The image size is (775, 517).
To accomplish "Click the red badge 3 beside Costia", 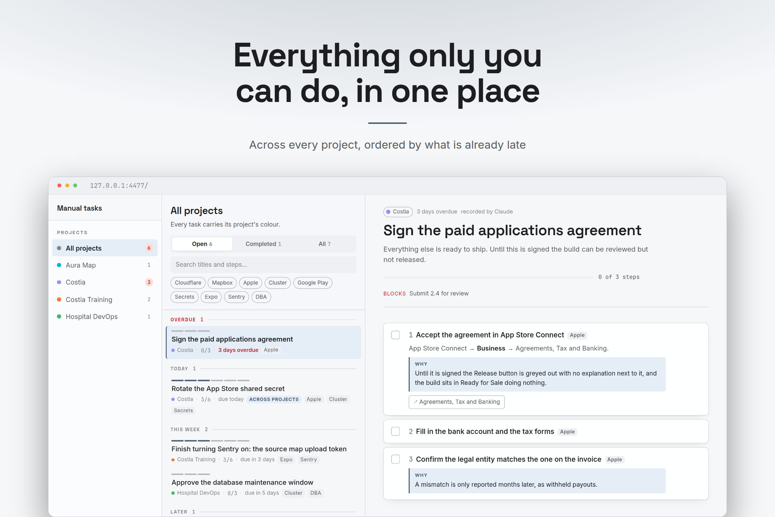I will 149,282.
